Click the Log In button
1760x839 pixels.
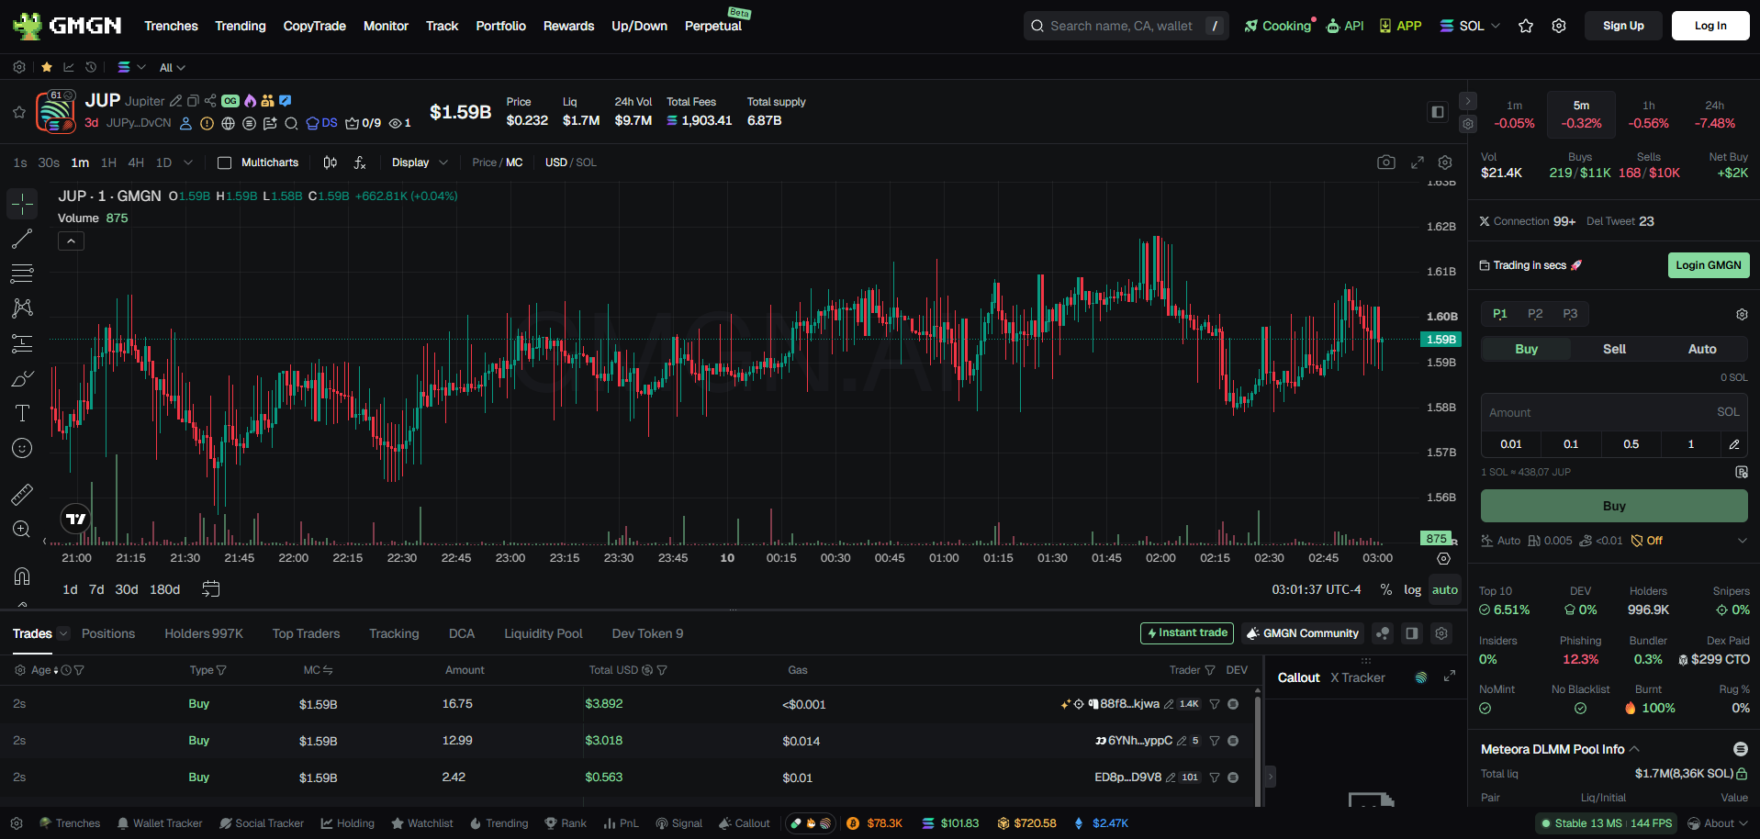click(x=1710, y=26)
